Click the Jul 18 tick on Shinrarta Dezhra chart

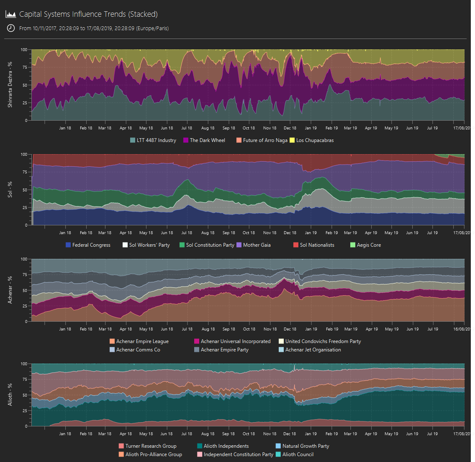pos(187,128)
